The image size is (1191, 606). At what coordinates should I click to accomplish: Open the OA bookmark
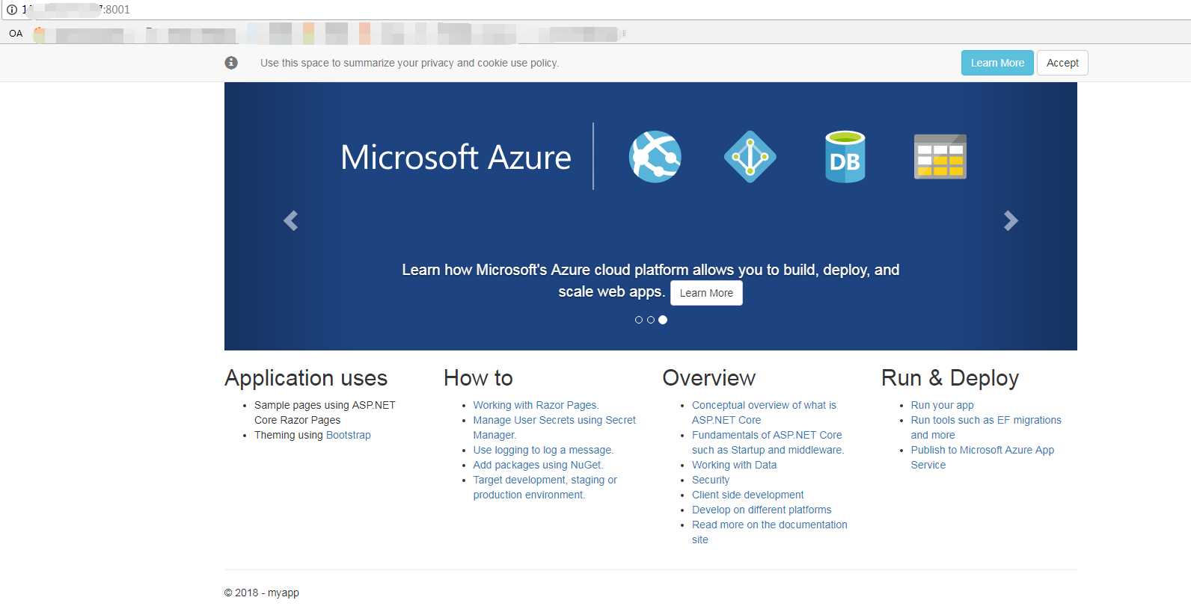pos(16,34)
